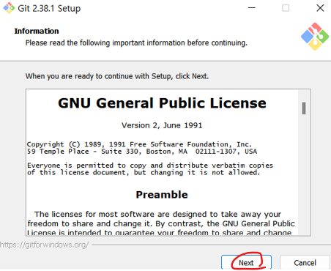331x271 pixels.
Task: Click 'of this license document' line
Action: coord(144,173)
